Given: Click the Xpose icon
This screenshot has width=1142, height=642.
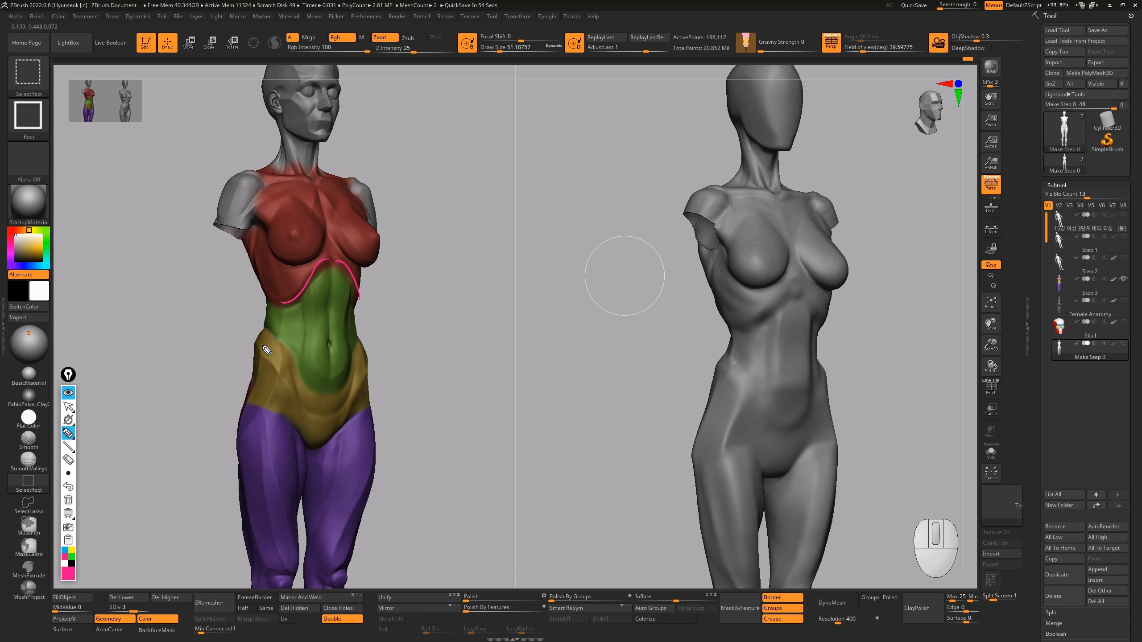Looking at the screenshot, I should tap(991, 473).
